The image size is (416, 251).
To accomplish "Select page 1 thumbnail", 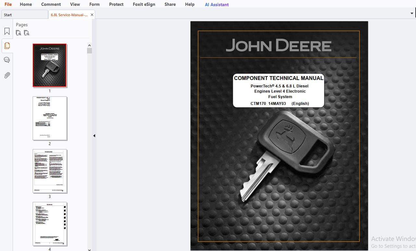I will tap(50, 65).
